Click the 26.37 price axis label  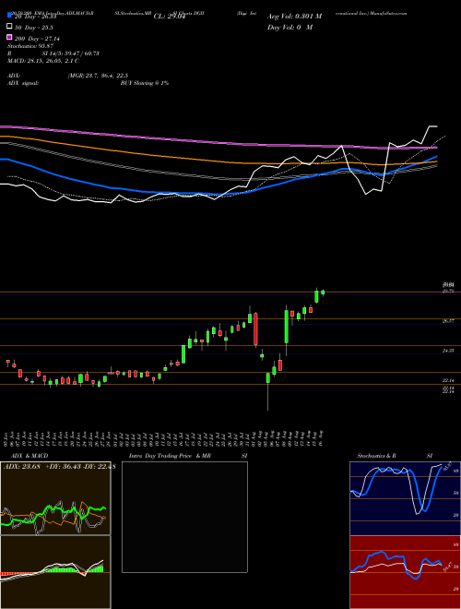[449, 321]
